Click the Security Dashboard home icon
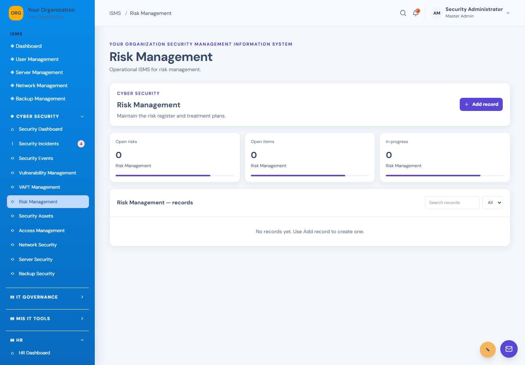Viewport: 525px width, 365px height. coord(12,129)
